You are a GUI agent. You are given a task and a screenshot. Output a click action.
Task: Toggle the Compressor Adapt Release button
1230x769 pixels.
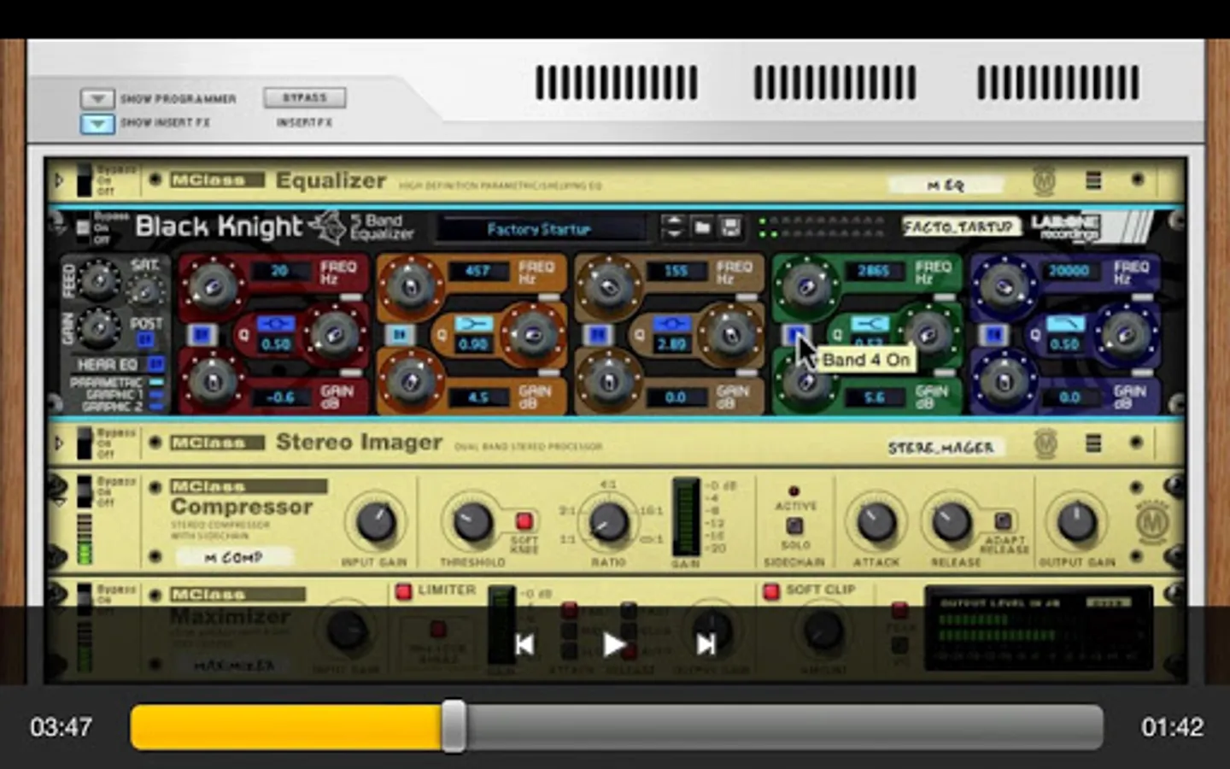tap(1003, 520)
